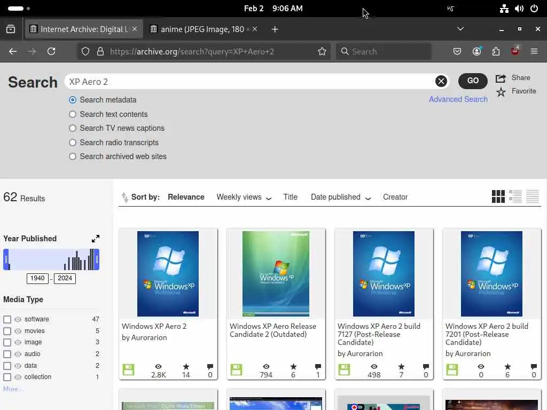Check the movies media type box
The width and height of the screenshot is (547, 410).
point(7,331)
